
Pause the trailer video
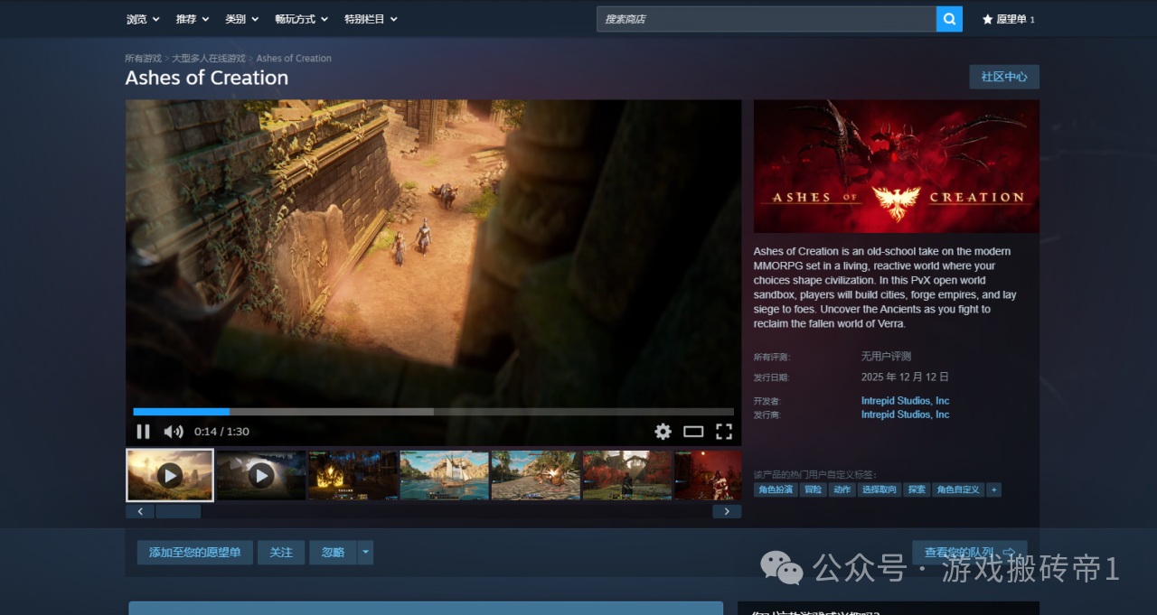tap(143, 432)
